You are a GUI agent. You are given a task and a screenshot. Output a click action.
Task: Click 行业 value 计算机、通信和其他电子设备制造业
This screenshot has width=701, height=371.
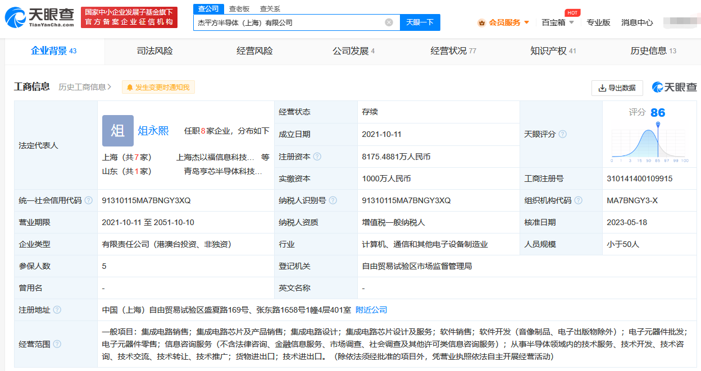pos(425,244)
